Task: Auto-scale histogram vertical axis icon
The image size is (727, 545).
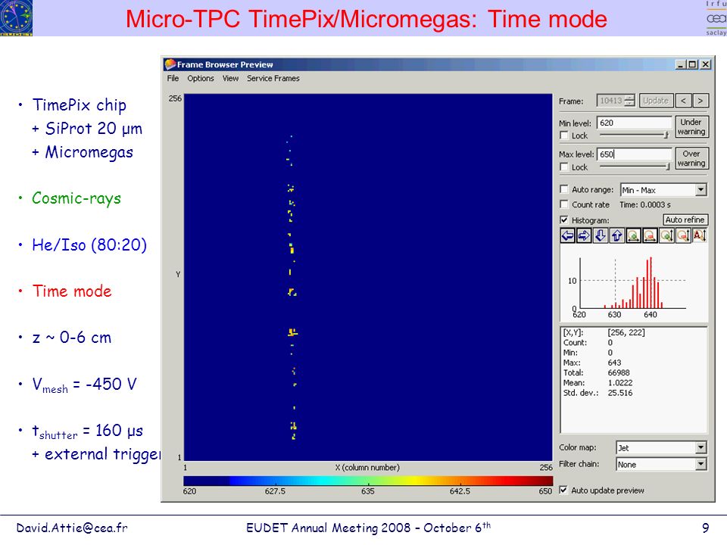Action: 699,235
